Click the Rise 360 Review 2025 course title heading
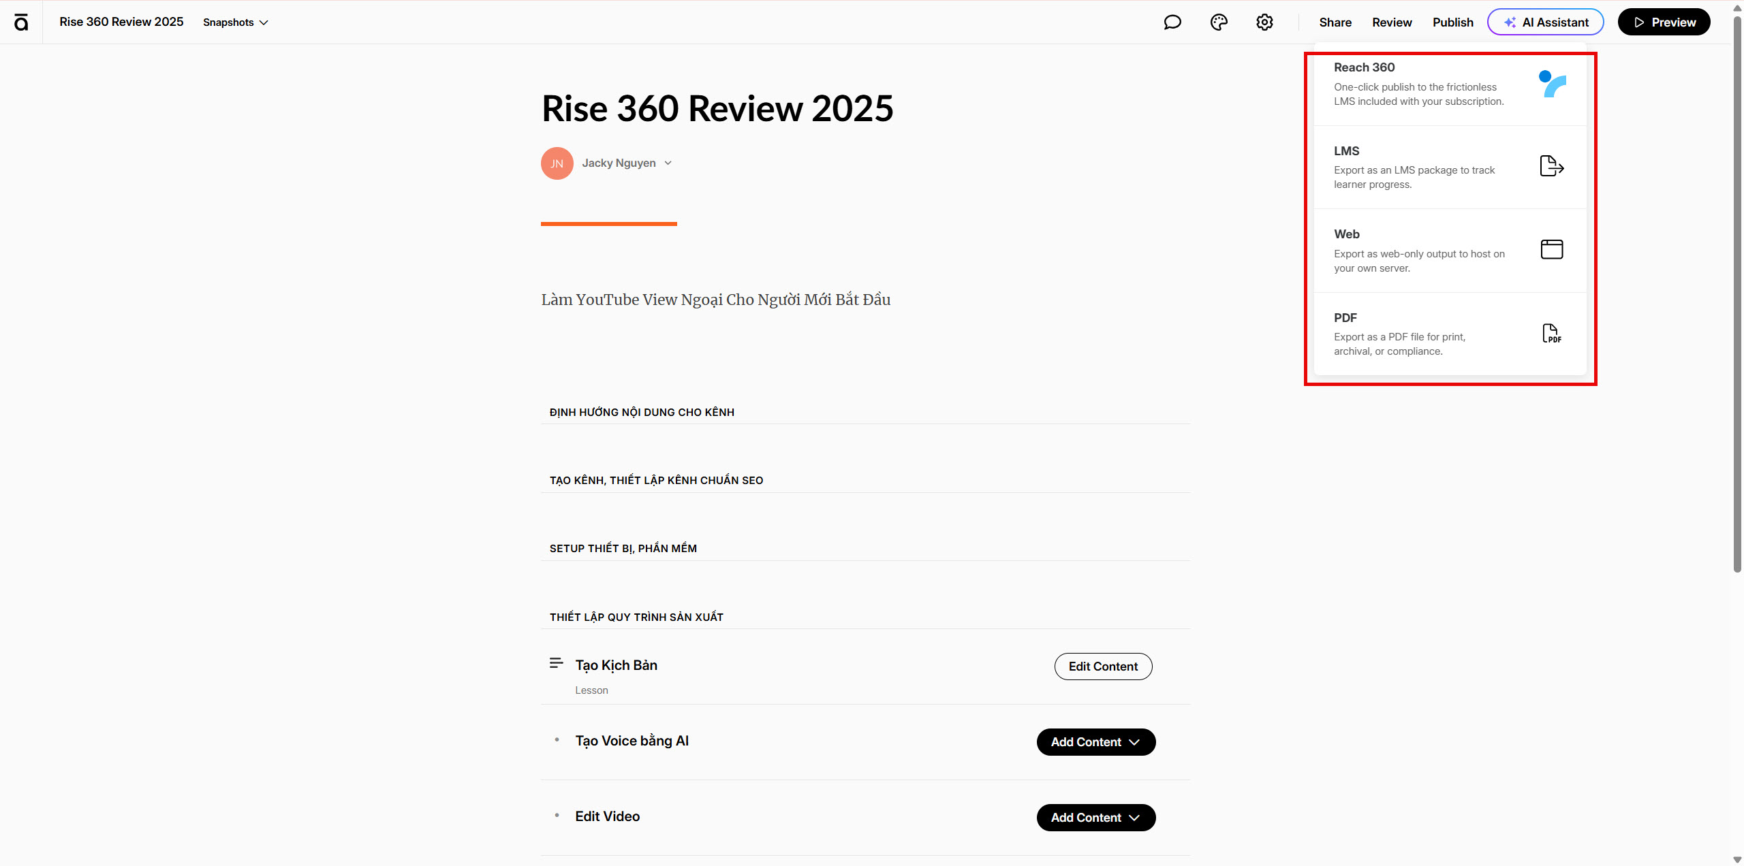The image size is (1744, 866). point(717,109)
